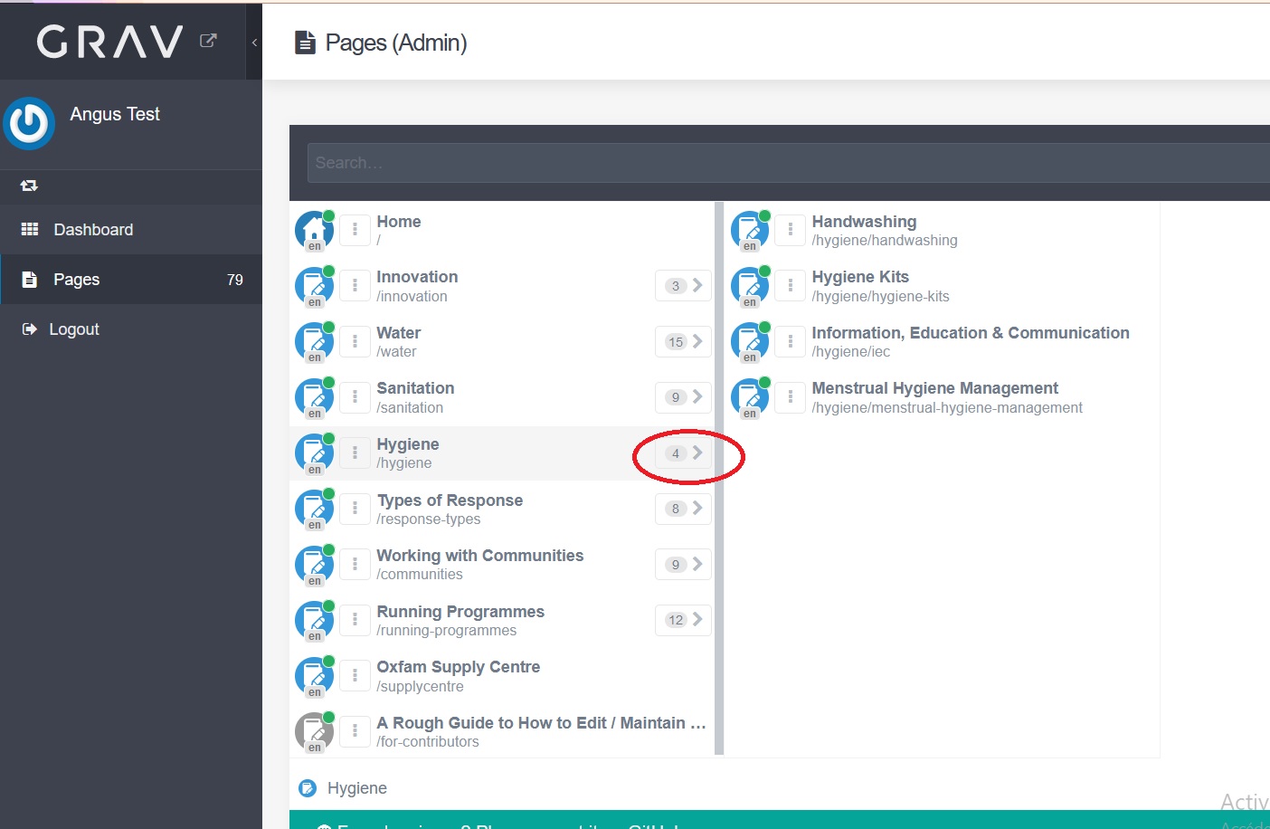1270x829 pixels.
Task: Open the Oxfam Supply Centre page
Action: tap(458, 667)
